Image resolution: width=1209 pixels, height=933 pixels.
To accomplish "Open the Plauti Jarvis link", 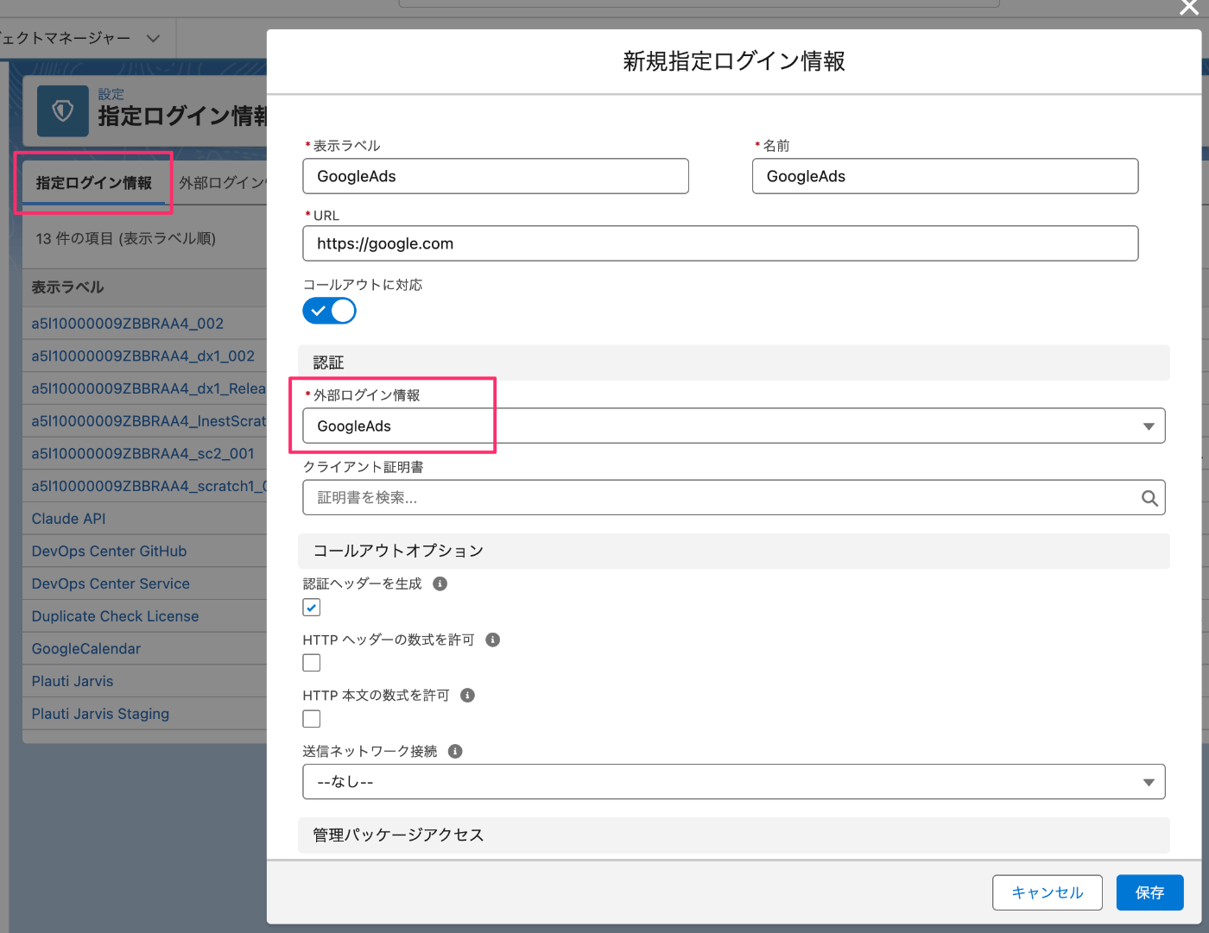I will point(73,681).
